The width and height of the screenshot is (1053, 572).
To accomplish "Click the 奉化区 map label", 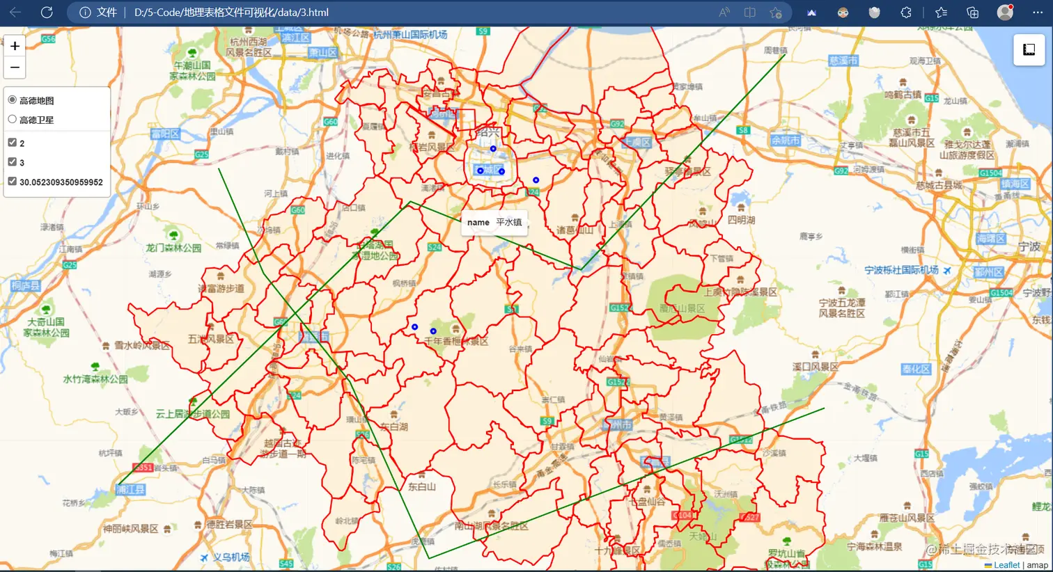I will point(916,369).
